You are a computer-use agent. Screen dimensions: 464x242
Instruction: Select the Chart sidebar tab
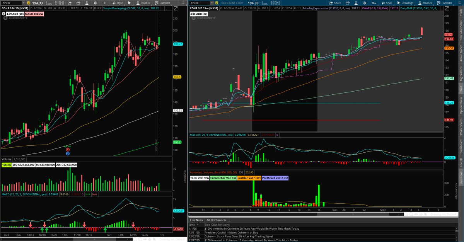tap(461, 89)
